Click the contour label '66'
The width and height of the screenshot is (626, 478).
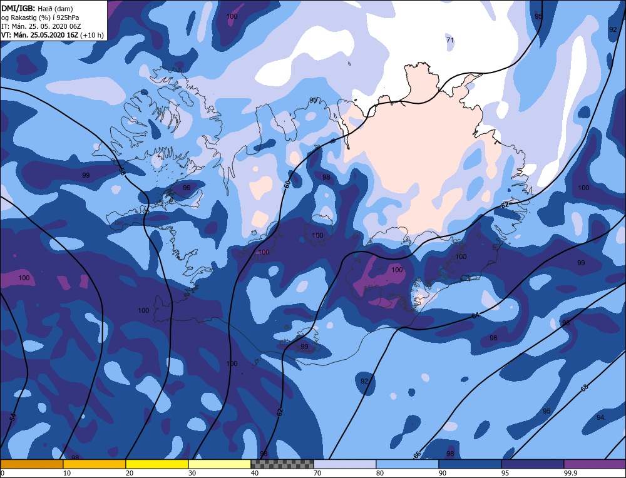(x=417, y=455)
